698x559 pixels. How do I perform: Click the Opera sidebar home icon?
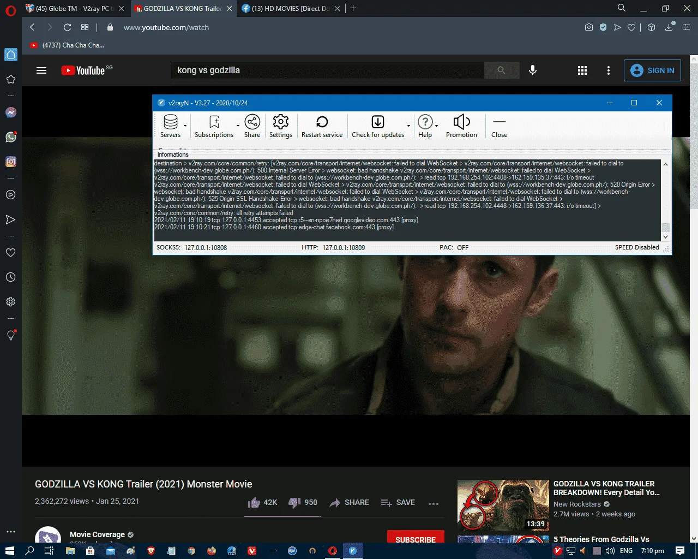pos(10,55)
